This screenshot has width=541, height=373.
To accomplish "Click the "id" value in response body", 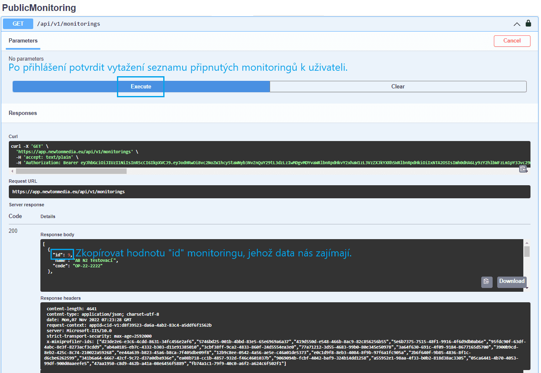I will click(x=69, y=255).
